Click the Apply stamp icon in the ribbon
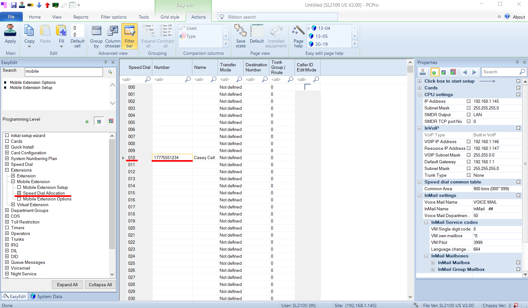This screenshot has height=308, width=528. (x=10, y=31)
